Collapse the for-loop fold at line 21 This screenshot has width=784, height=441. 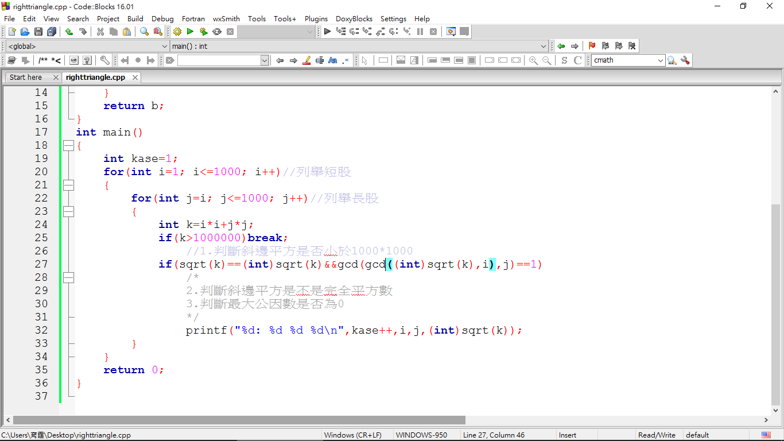point(68,185)
